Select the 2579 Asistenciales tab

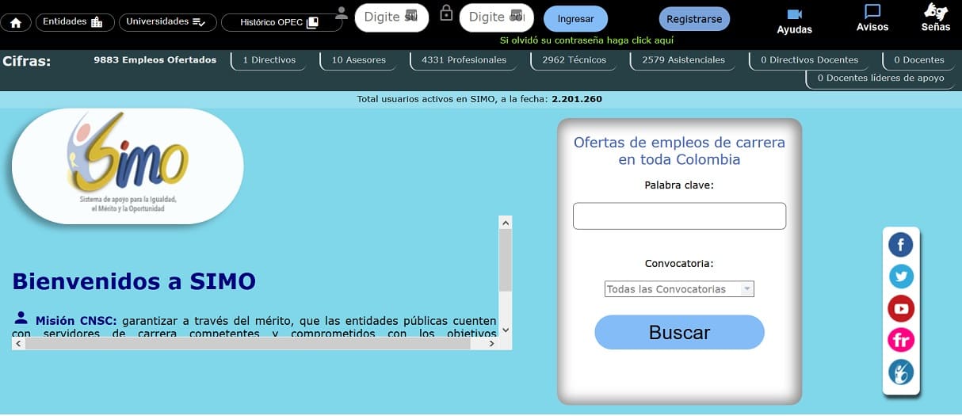click(x=683, y=60)
